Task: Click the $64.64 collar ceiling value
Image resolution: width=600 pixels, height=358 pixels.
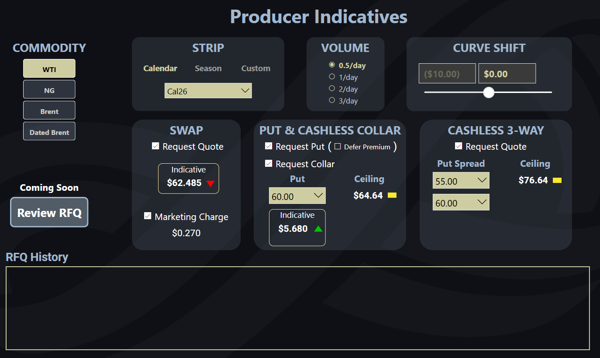Action: point(368,196)
